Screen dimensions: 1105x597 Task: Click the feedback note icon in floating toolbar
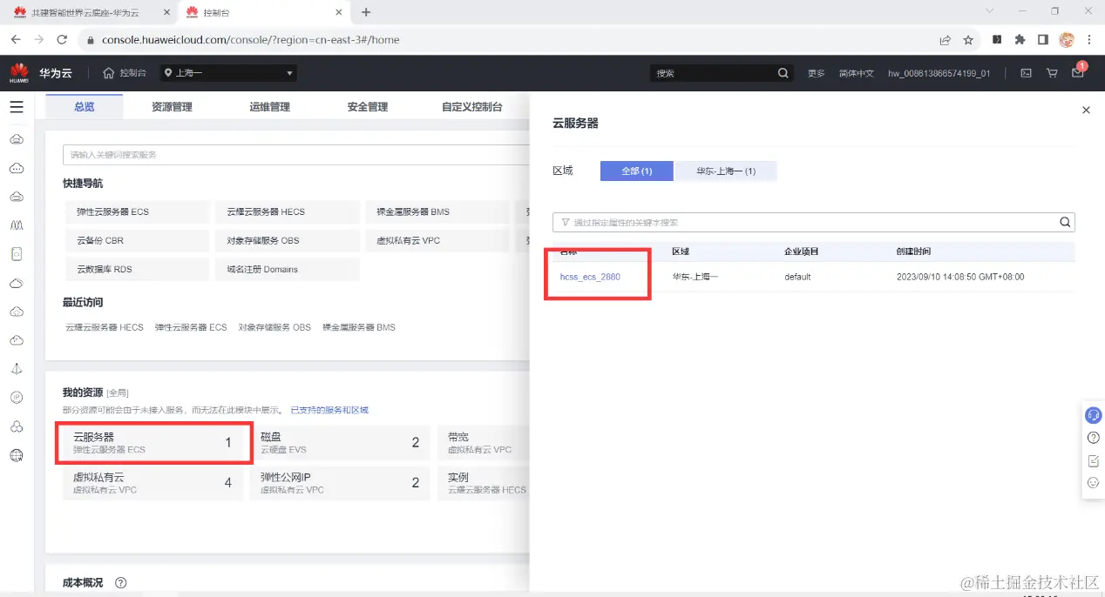coord(1093,460)
